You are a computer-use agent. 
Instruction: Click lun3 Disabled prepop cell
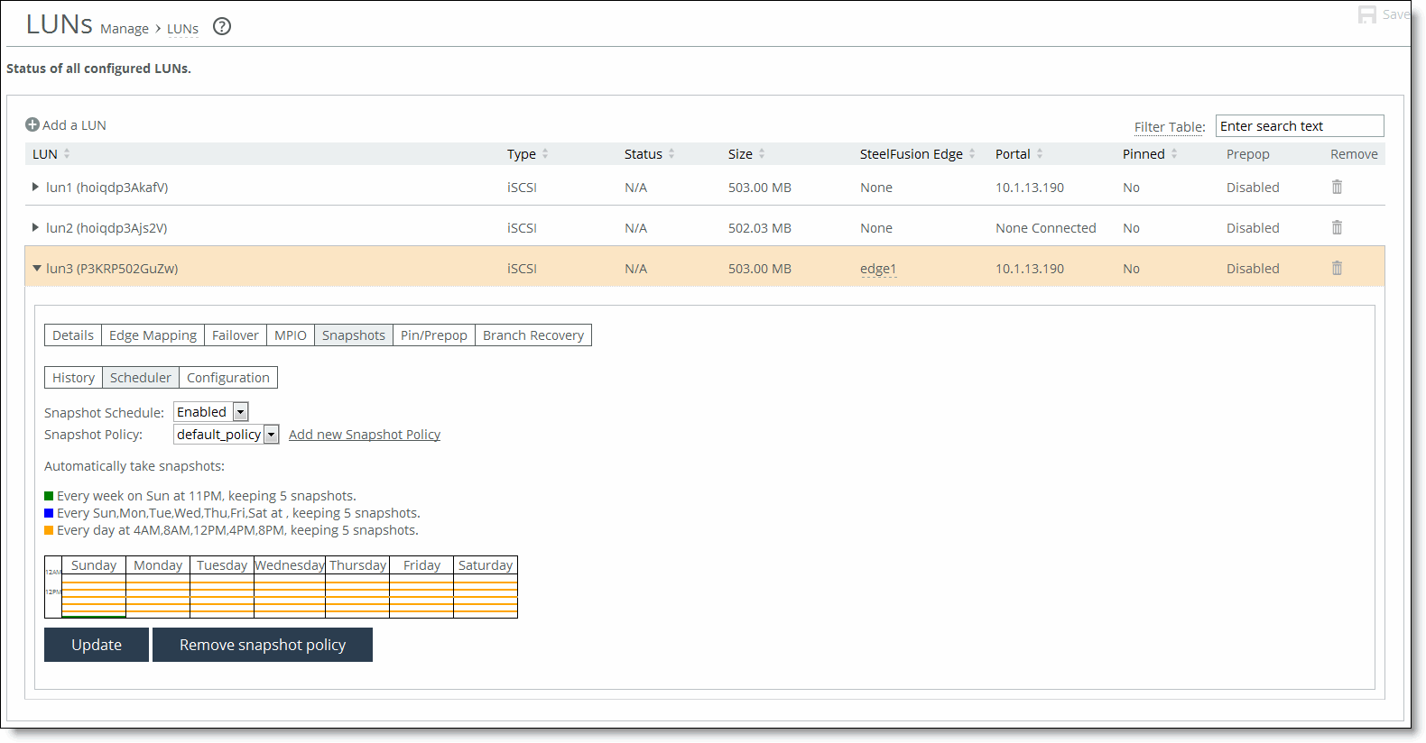(x=1253, y=269)
